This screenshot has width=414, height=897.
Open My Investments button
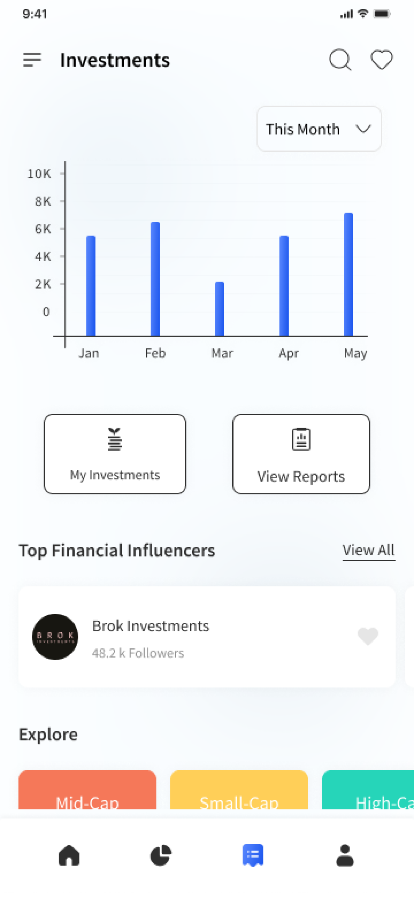point(115,454)
